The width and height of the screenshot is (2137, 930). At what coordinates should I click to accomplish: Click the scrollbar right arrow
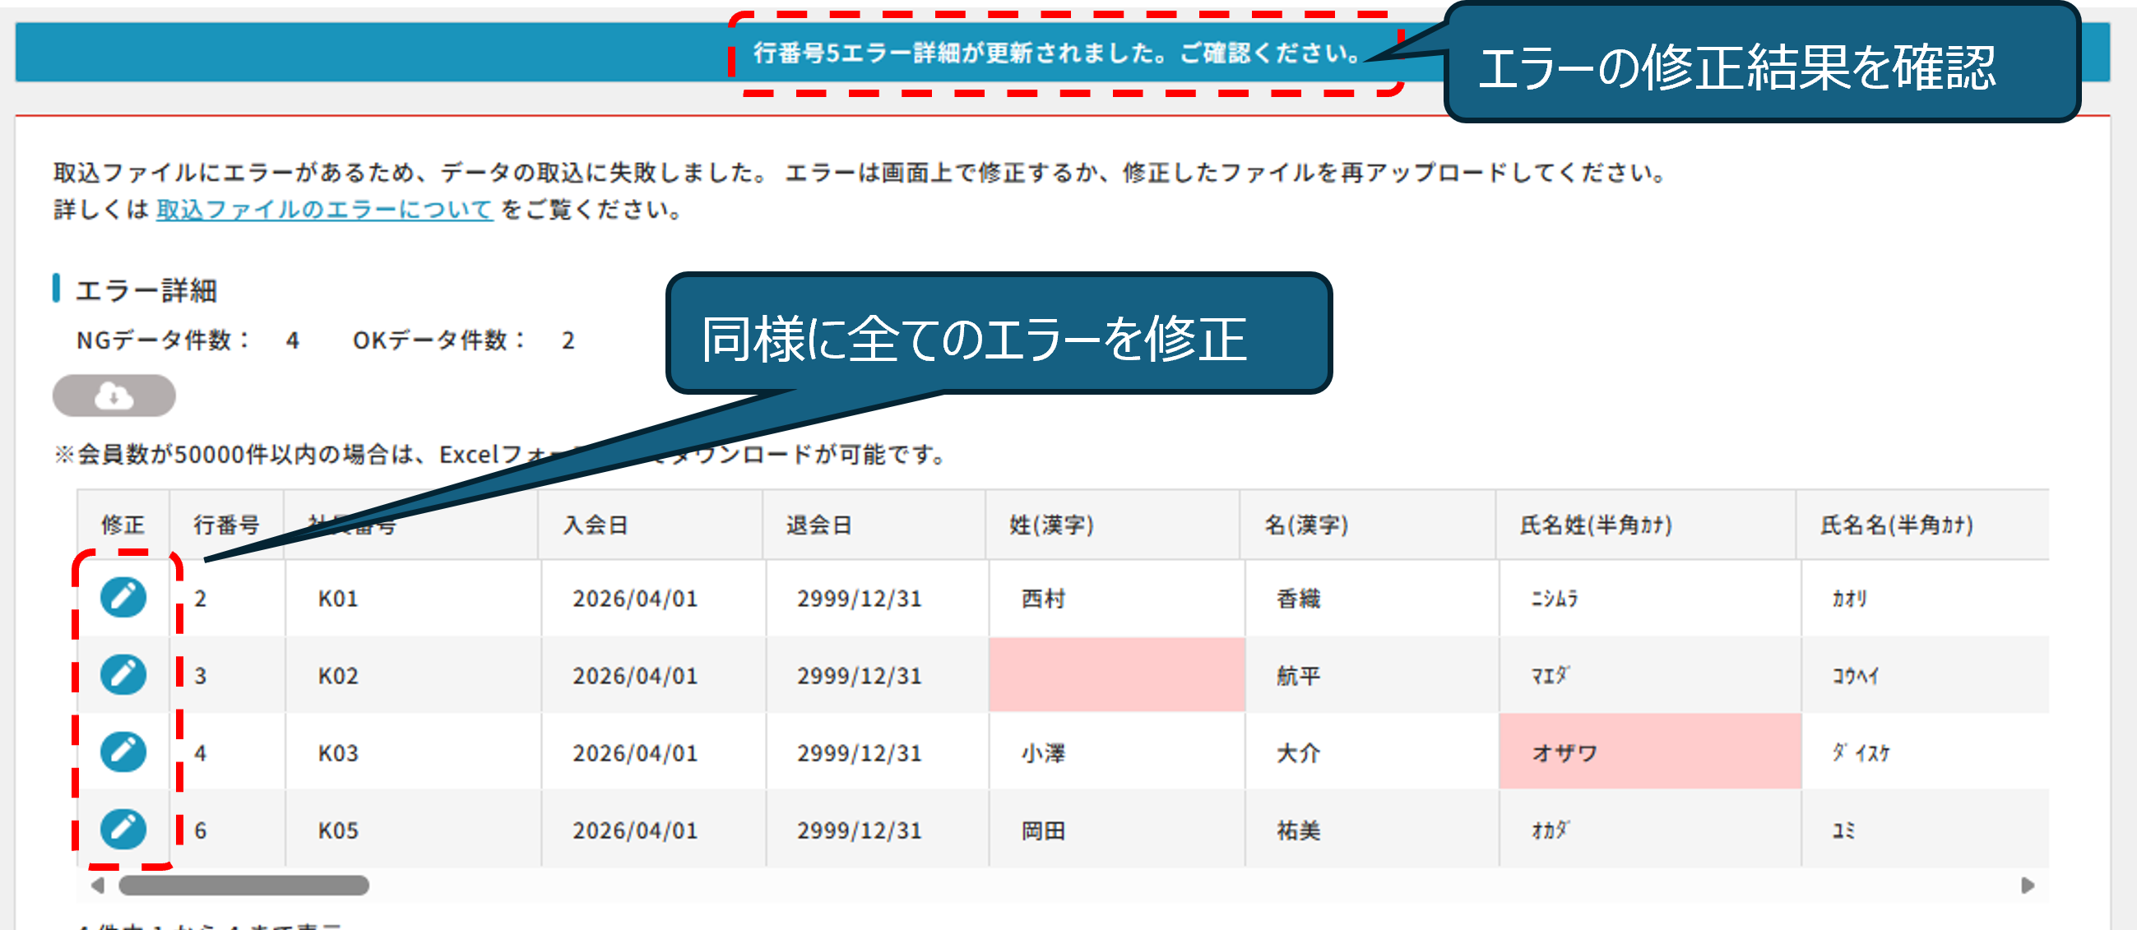tap(2028, 886)
